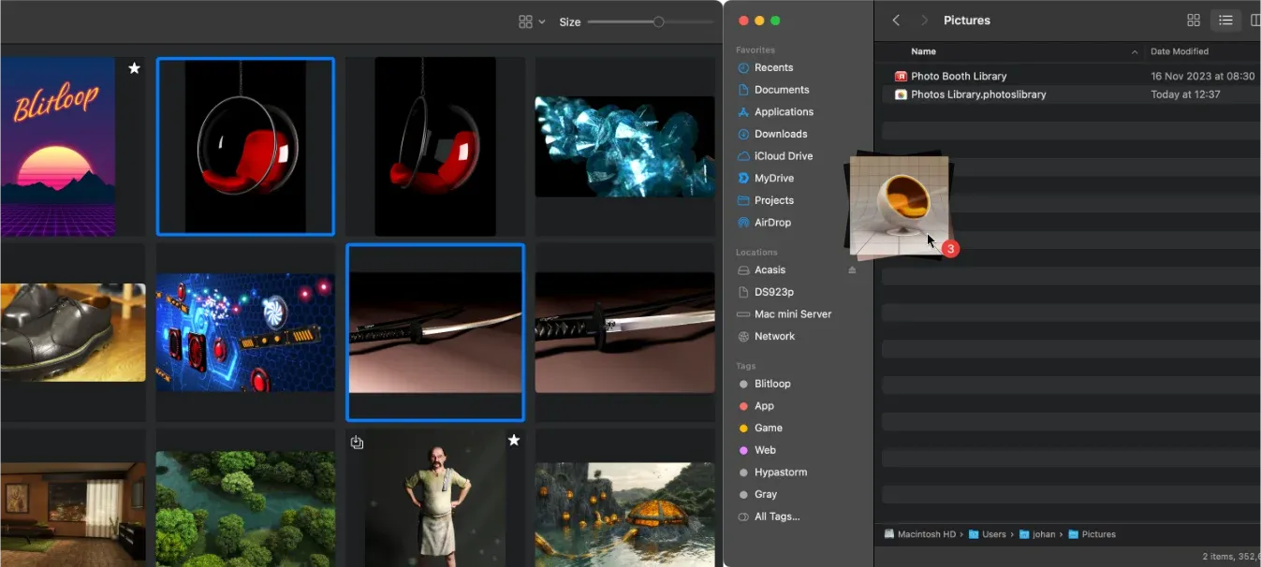Select the unselected katana close-up thumbnail

pyautogui.click(x=624, y=332)
